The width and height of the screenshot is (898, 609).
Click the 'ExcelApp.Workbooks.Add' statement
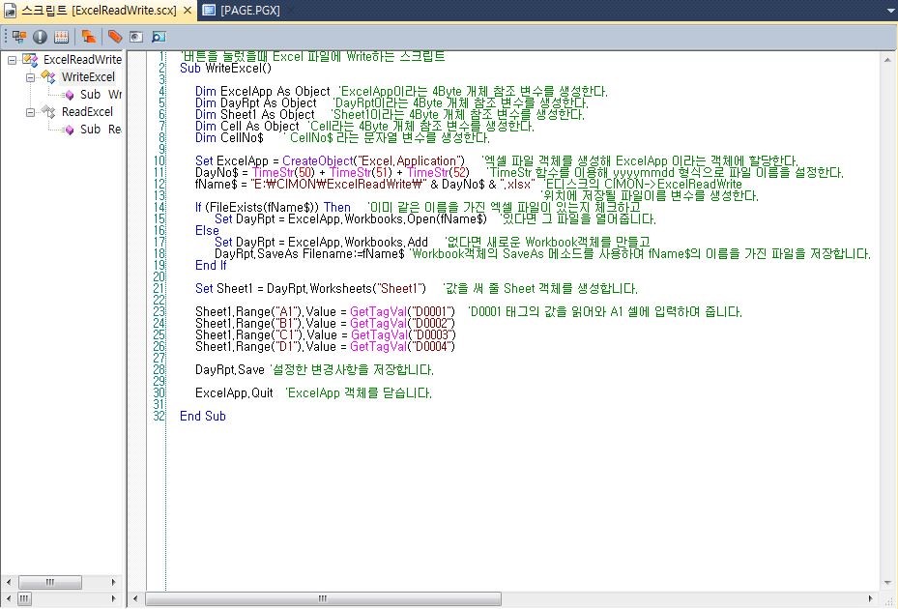(358, 242)
